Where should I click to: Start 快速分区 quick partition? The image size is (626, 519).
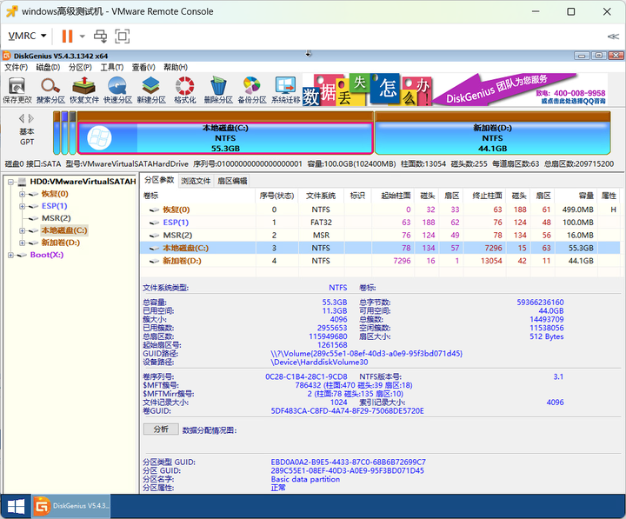pyautogui.click(x=117, y=90)
